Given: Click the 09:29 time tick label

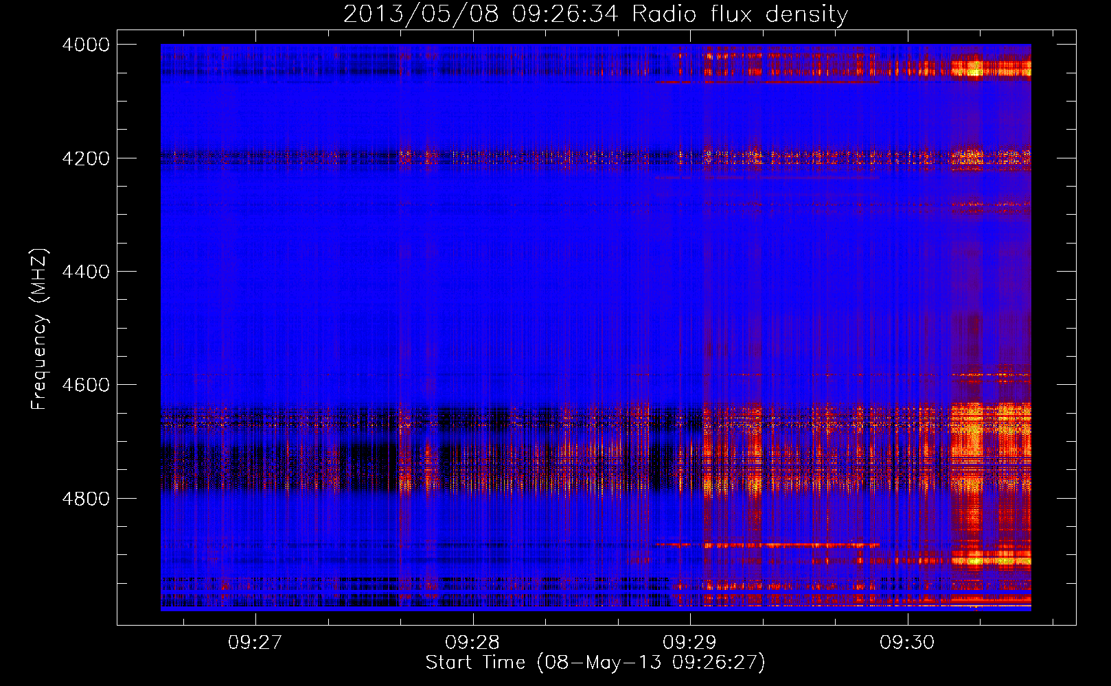Looking at the screenshot, I should tap(689, 642).
